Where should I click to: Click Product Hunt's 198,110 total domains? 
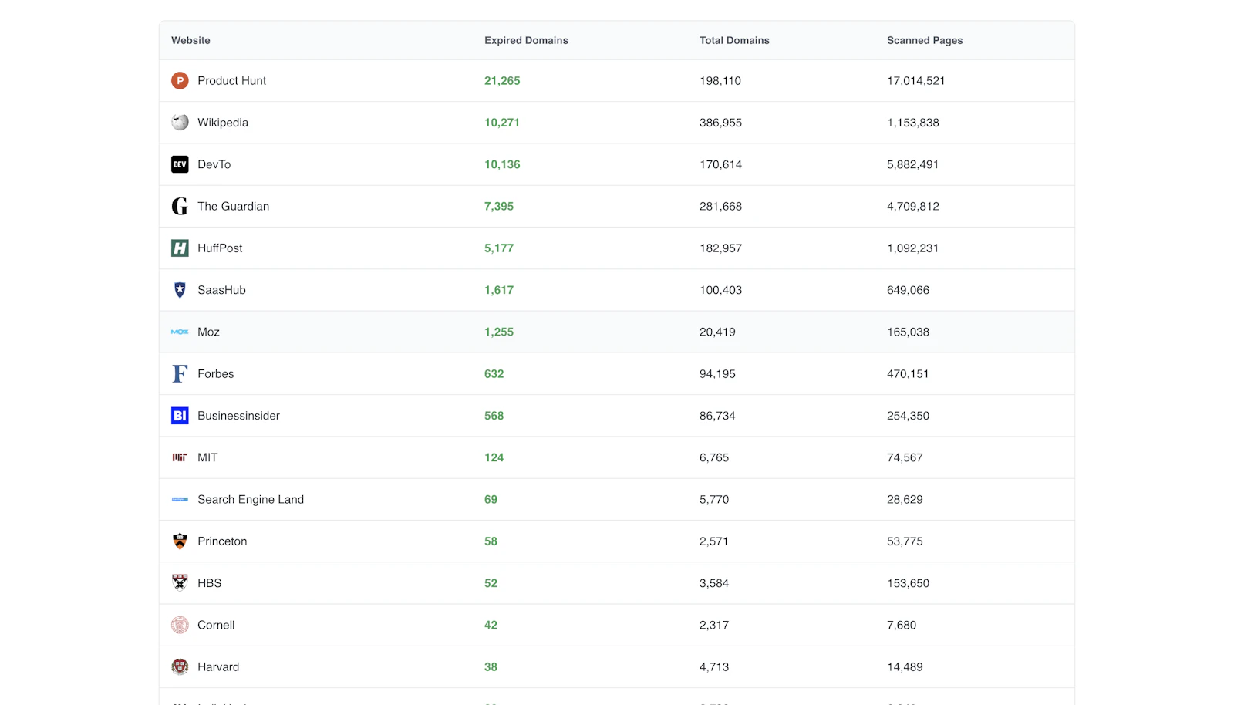(720, 80)
